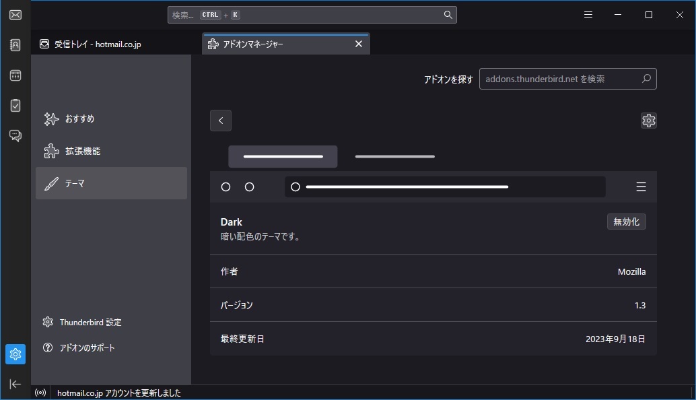Close the アドオンマネージャー tab
696x400 pixels.
(x=358, y=44)
